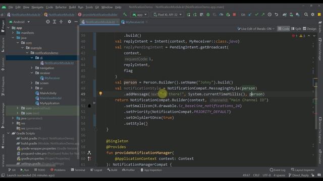The image size is (323, 181).
Task: Open Search Everywhere magnifier icon
Action: 306,15
